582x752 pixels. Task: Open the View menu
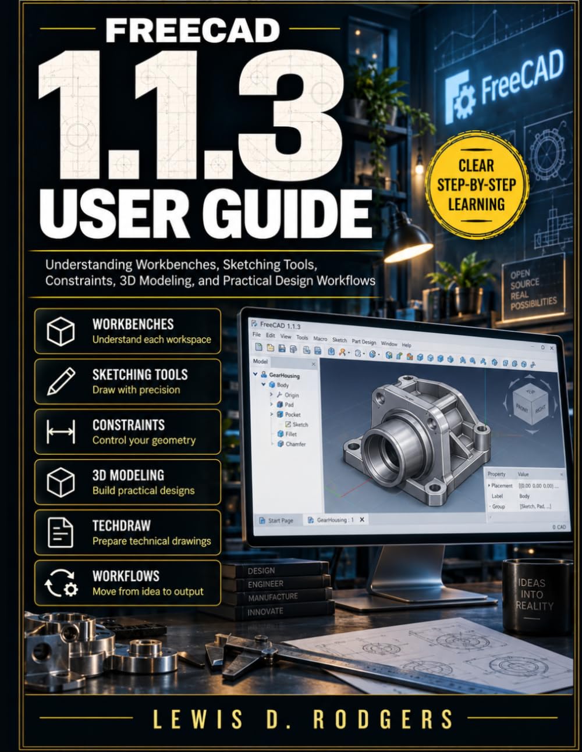pos(286,336)
